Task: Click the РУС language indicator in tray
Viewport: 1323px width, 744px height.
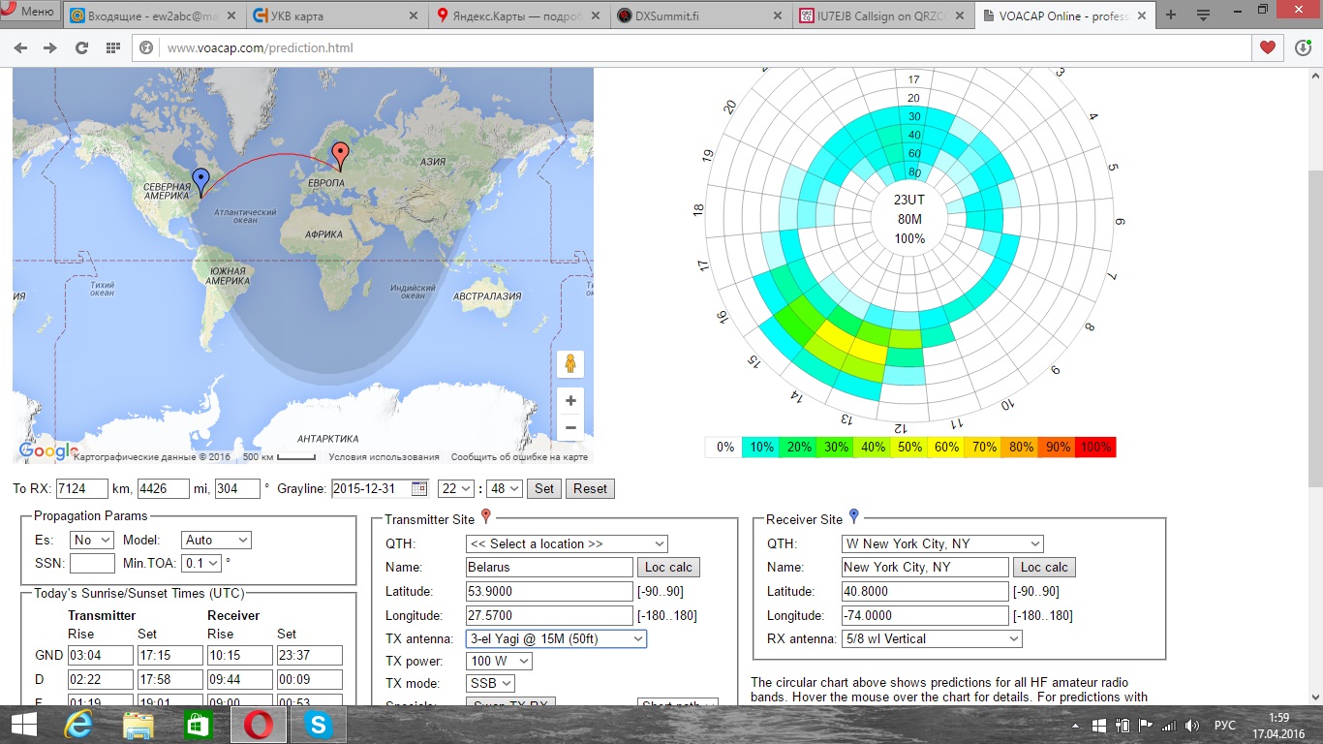Action: pyautogui.click(x=1225, y=726)
